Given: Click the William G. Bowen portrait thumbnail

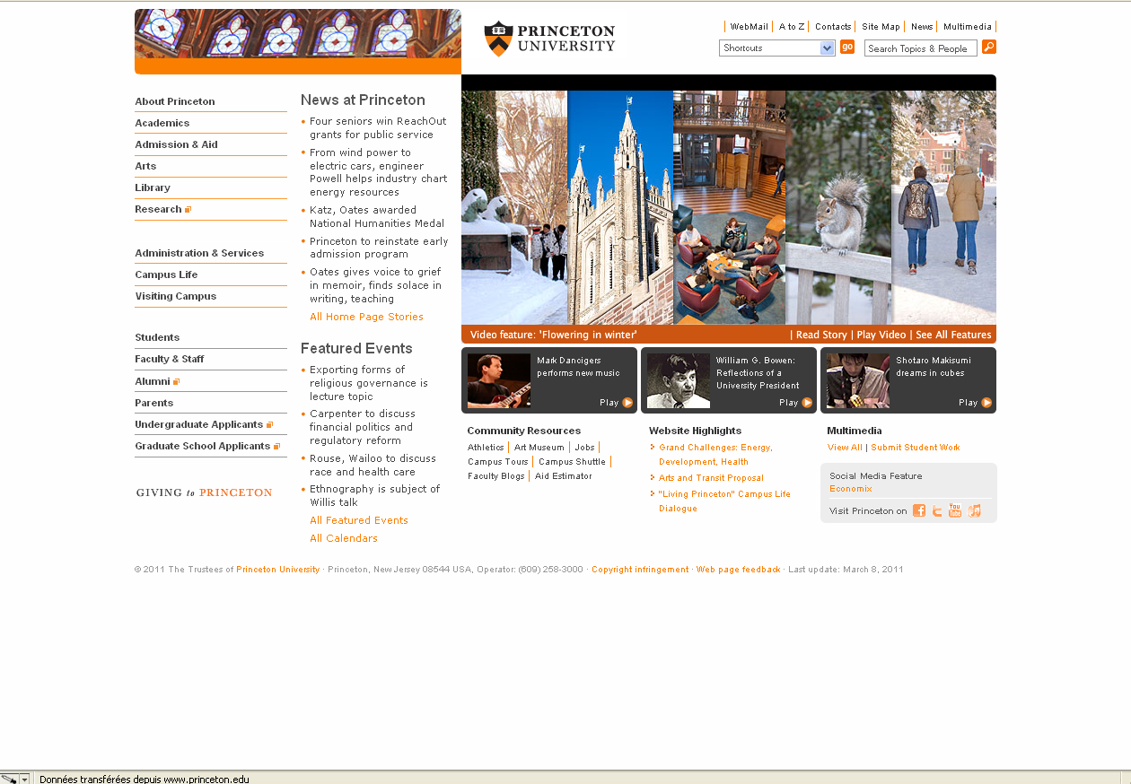Looking at the screenshot, I should (x=679, y=380).
